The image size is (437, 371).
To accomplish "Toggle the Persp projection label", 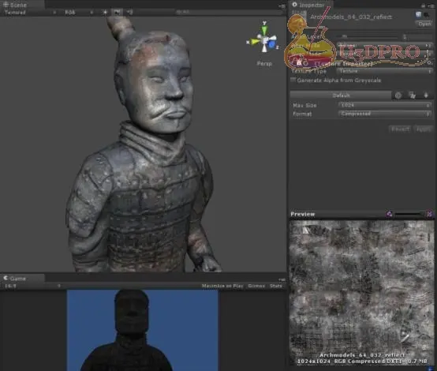I will point(264,63).
